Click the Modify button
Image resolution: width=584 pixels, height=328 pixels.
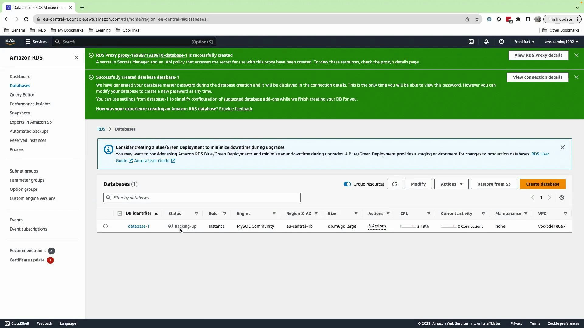click(x=418, y=184)
